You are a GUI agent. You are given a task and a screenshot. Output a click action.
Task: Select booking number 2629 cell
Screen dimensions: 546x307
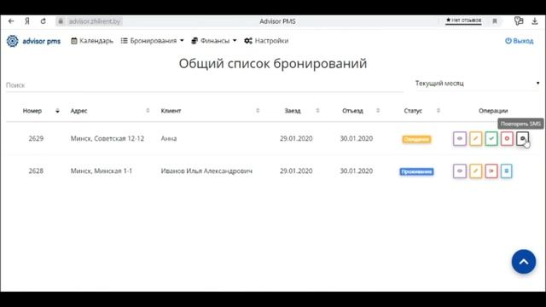pos(36,138)
